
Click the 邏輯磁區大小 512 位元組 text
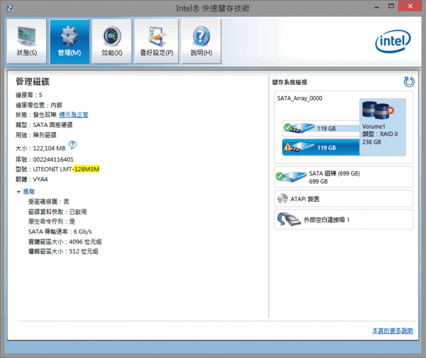[x=63, y=251]
